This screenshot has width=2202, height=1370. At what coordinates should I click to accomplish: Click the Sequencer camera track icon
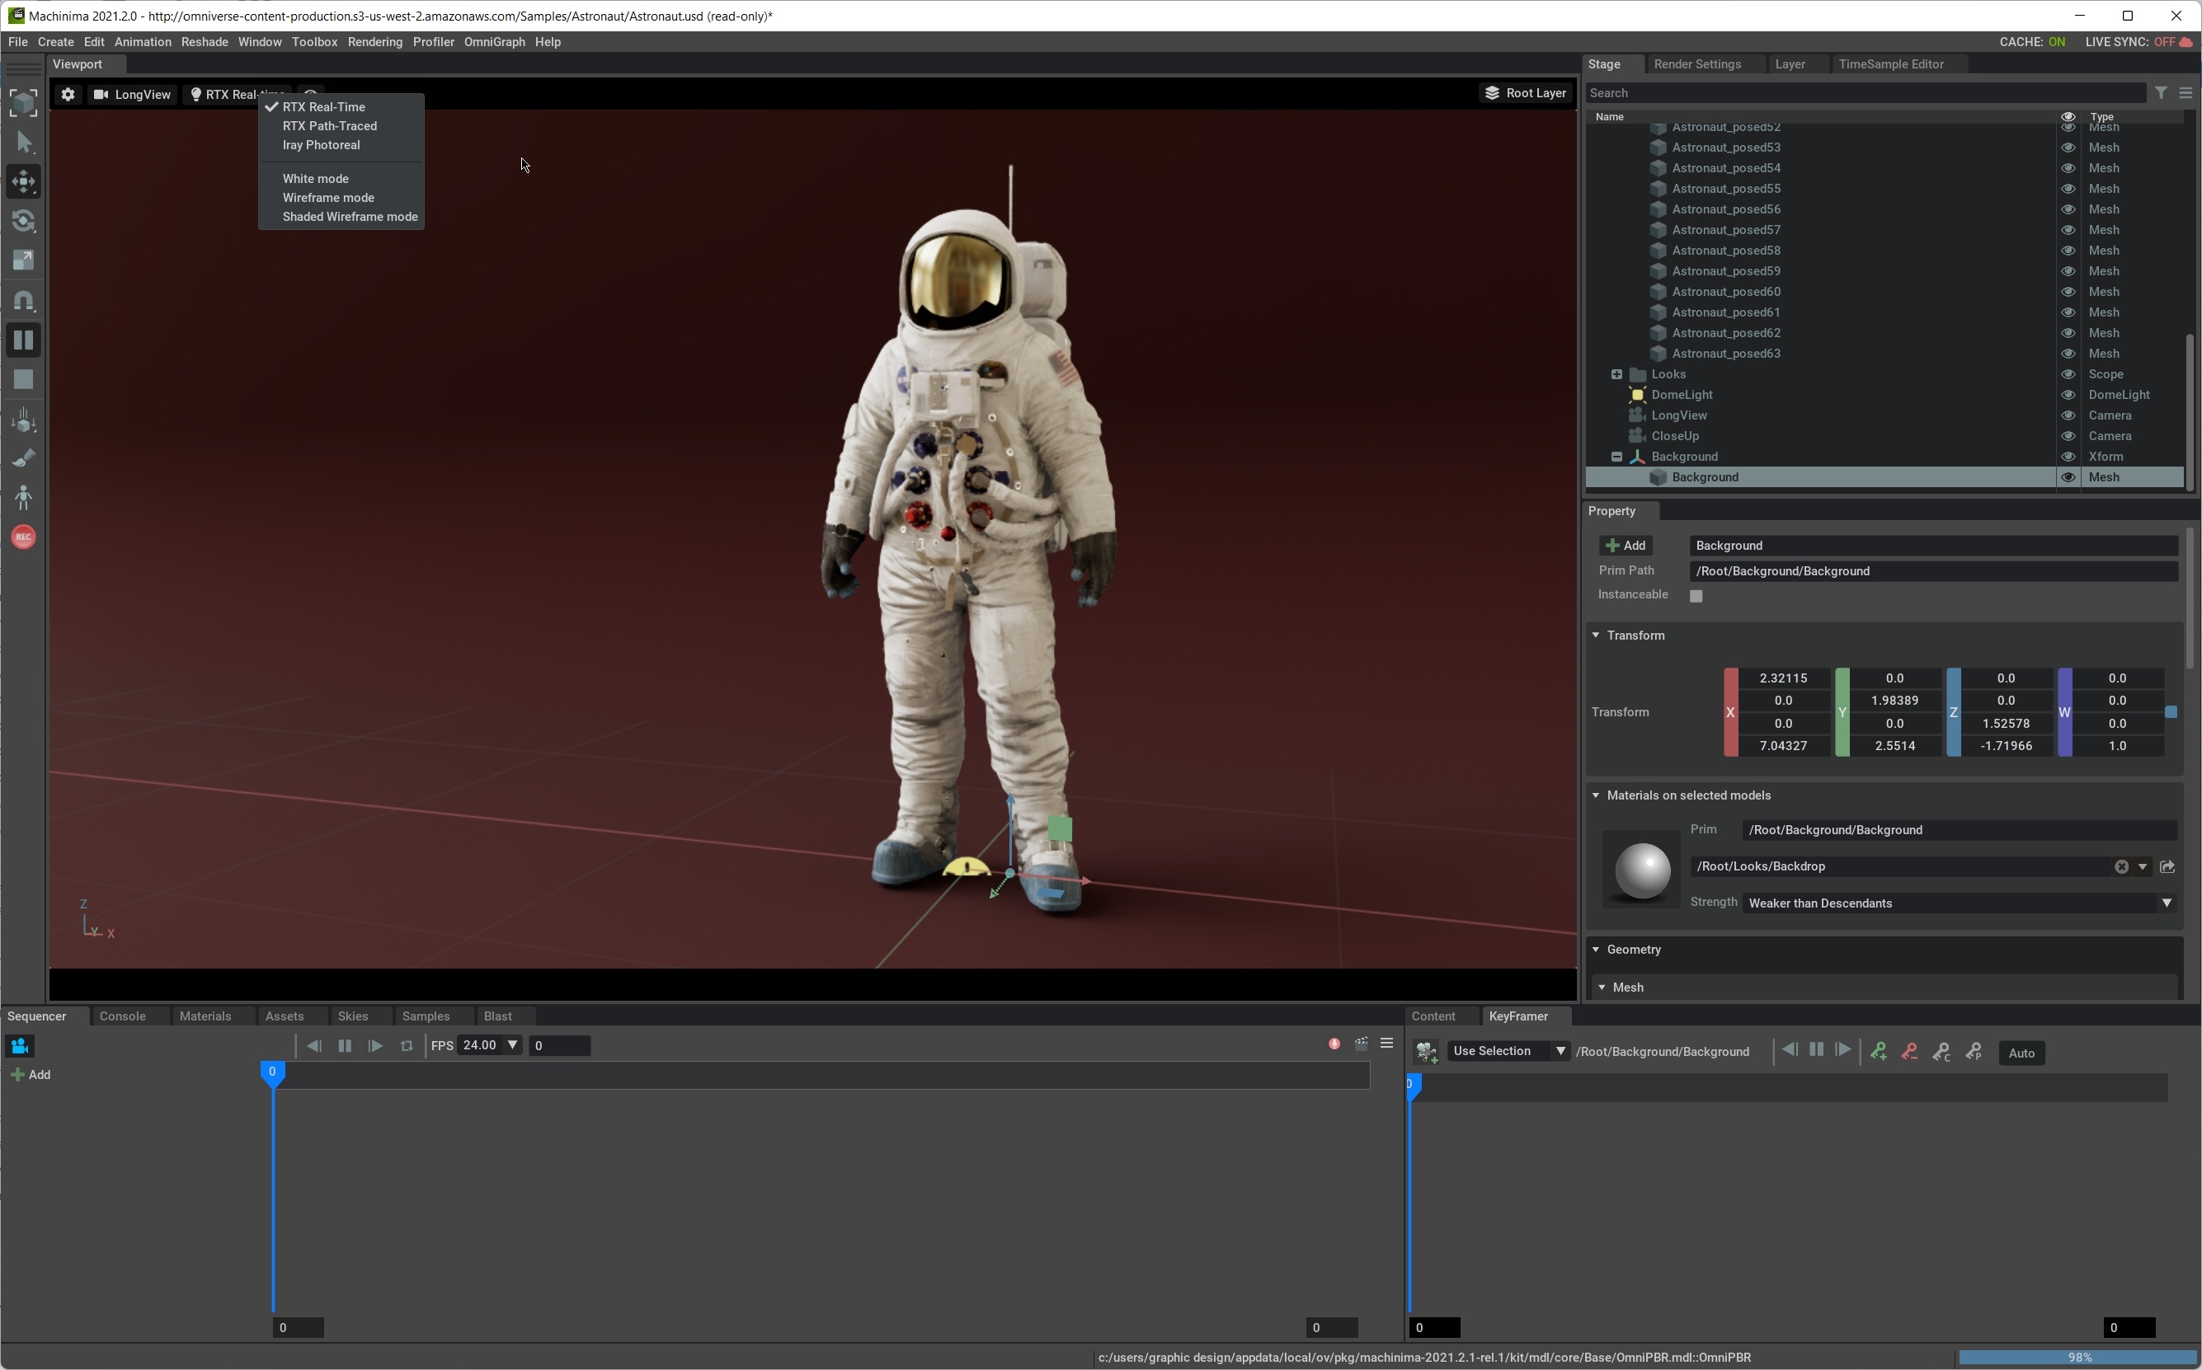tap(19, 1045)
